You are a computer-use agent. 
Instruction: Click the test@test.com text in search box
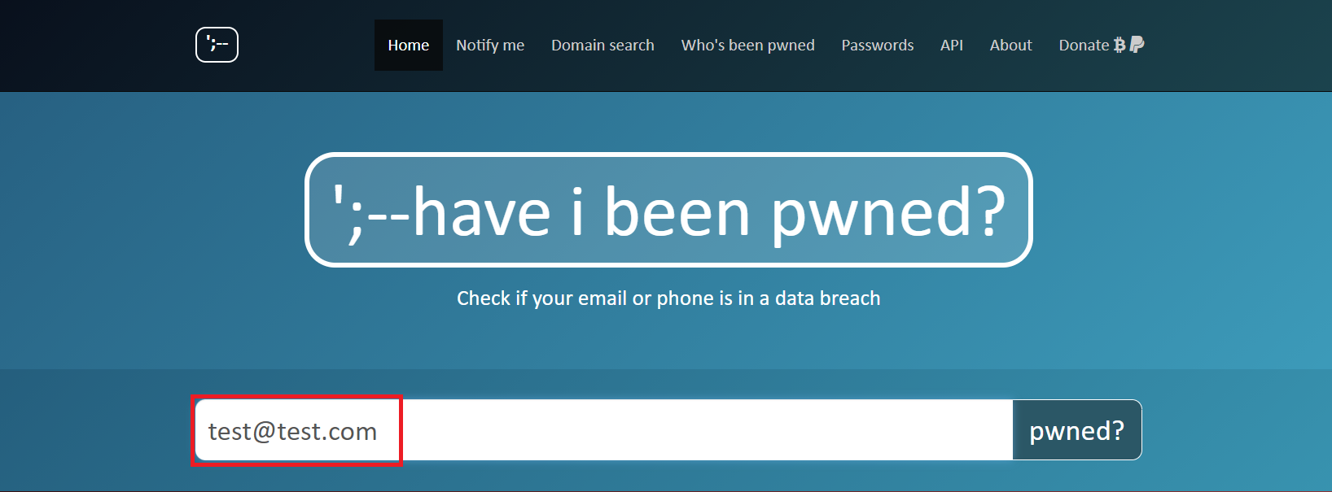[292, 431]
